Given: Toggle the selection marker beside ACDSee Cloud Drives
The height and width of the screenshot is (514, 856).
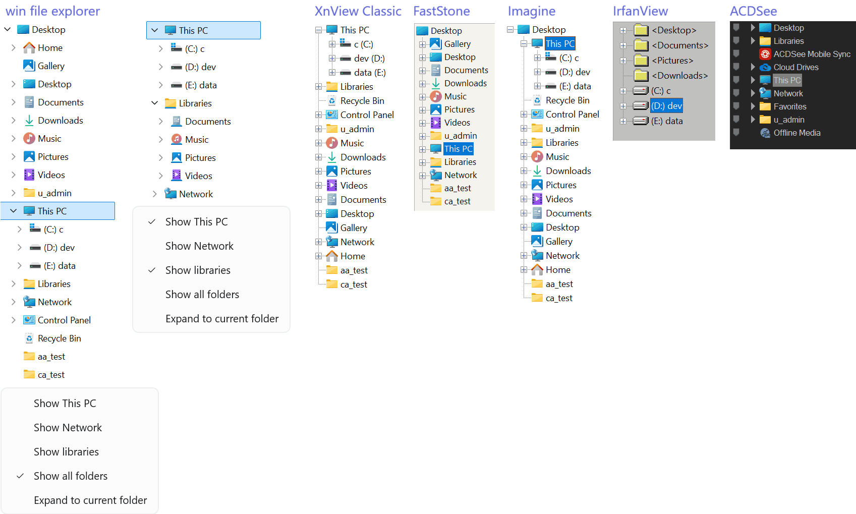Looking at the screenshot, I should (x=736, y=67).
